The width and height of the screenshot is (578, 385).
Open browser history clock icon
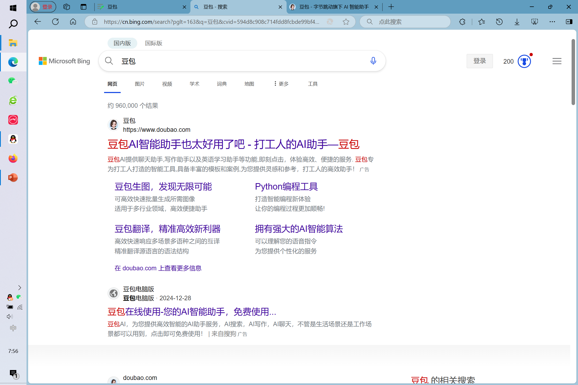pos(499,22)
